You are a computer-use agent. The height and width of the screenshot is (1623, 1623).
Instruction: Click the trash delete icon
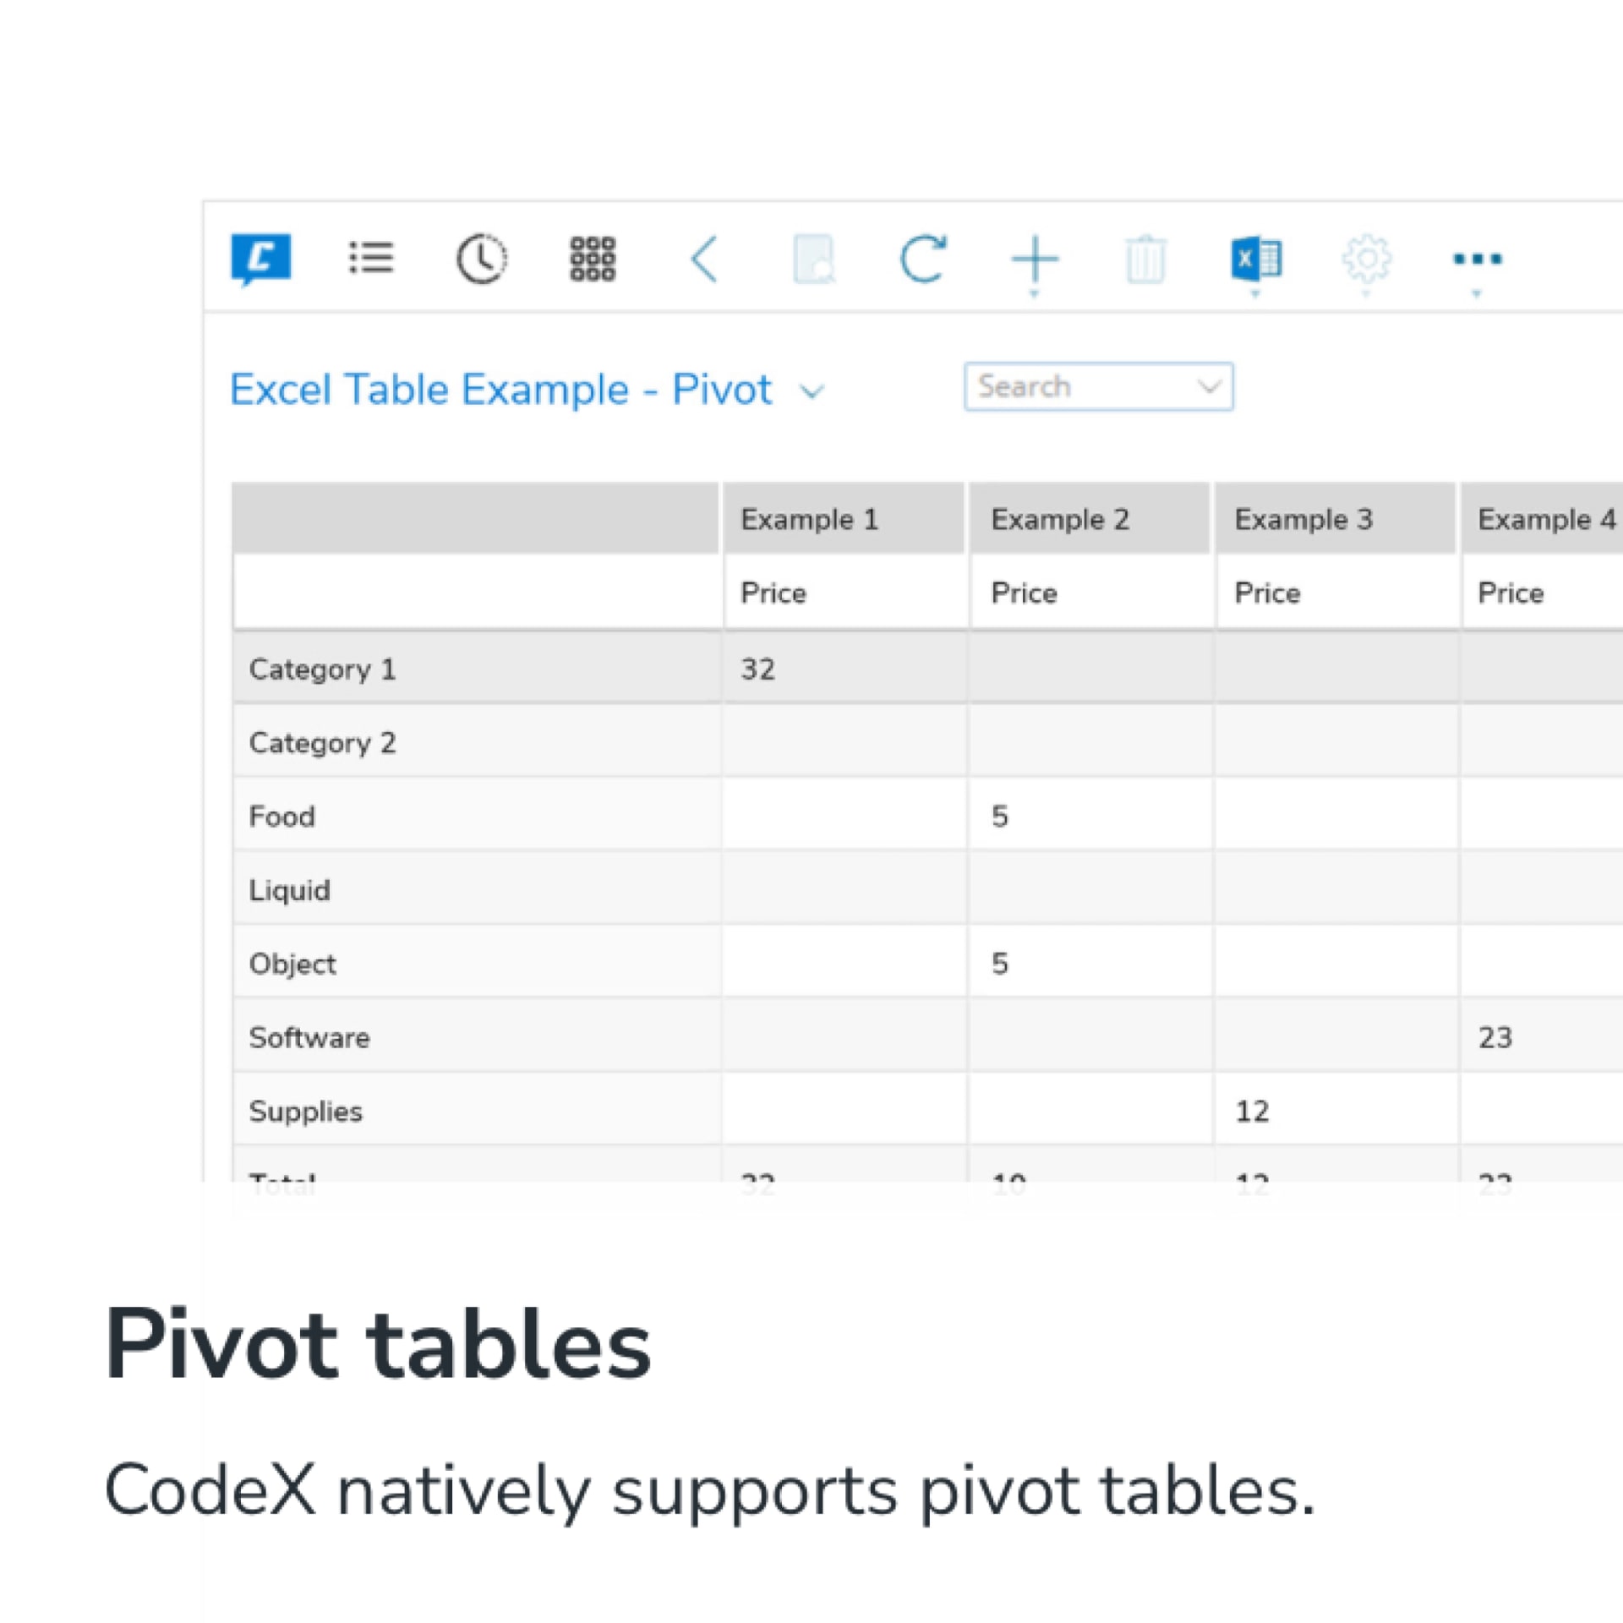click(1145, 260)
